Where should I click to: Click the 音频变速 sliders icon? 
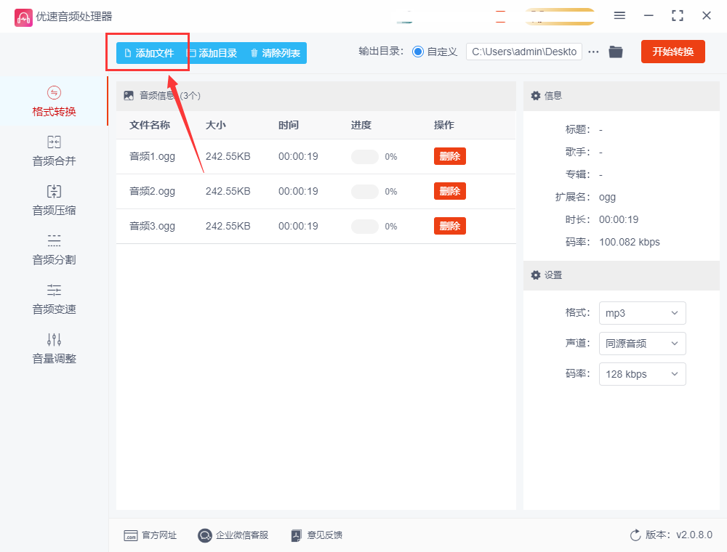(54, 290)
